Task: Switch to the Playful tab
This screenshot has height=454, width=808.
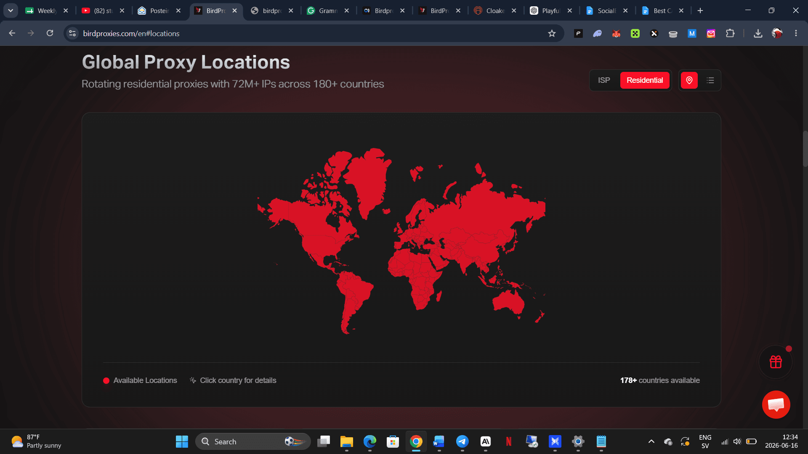Action: [x=551, y=11]
